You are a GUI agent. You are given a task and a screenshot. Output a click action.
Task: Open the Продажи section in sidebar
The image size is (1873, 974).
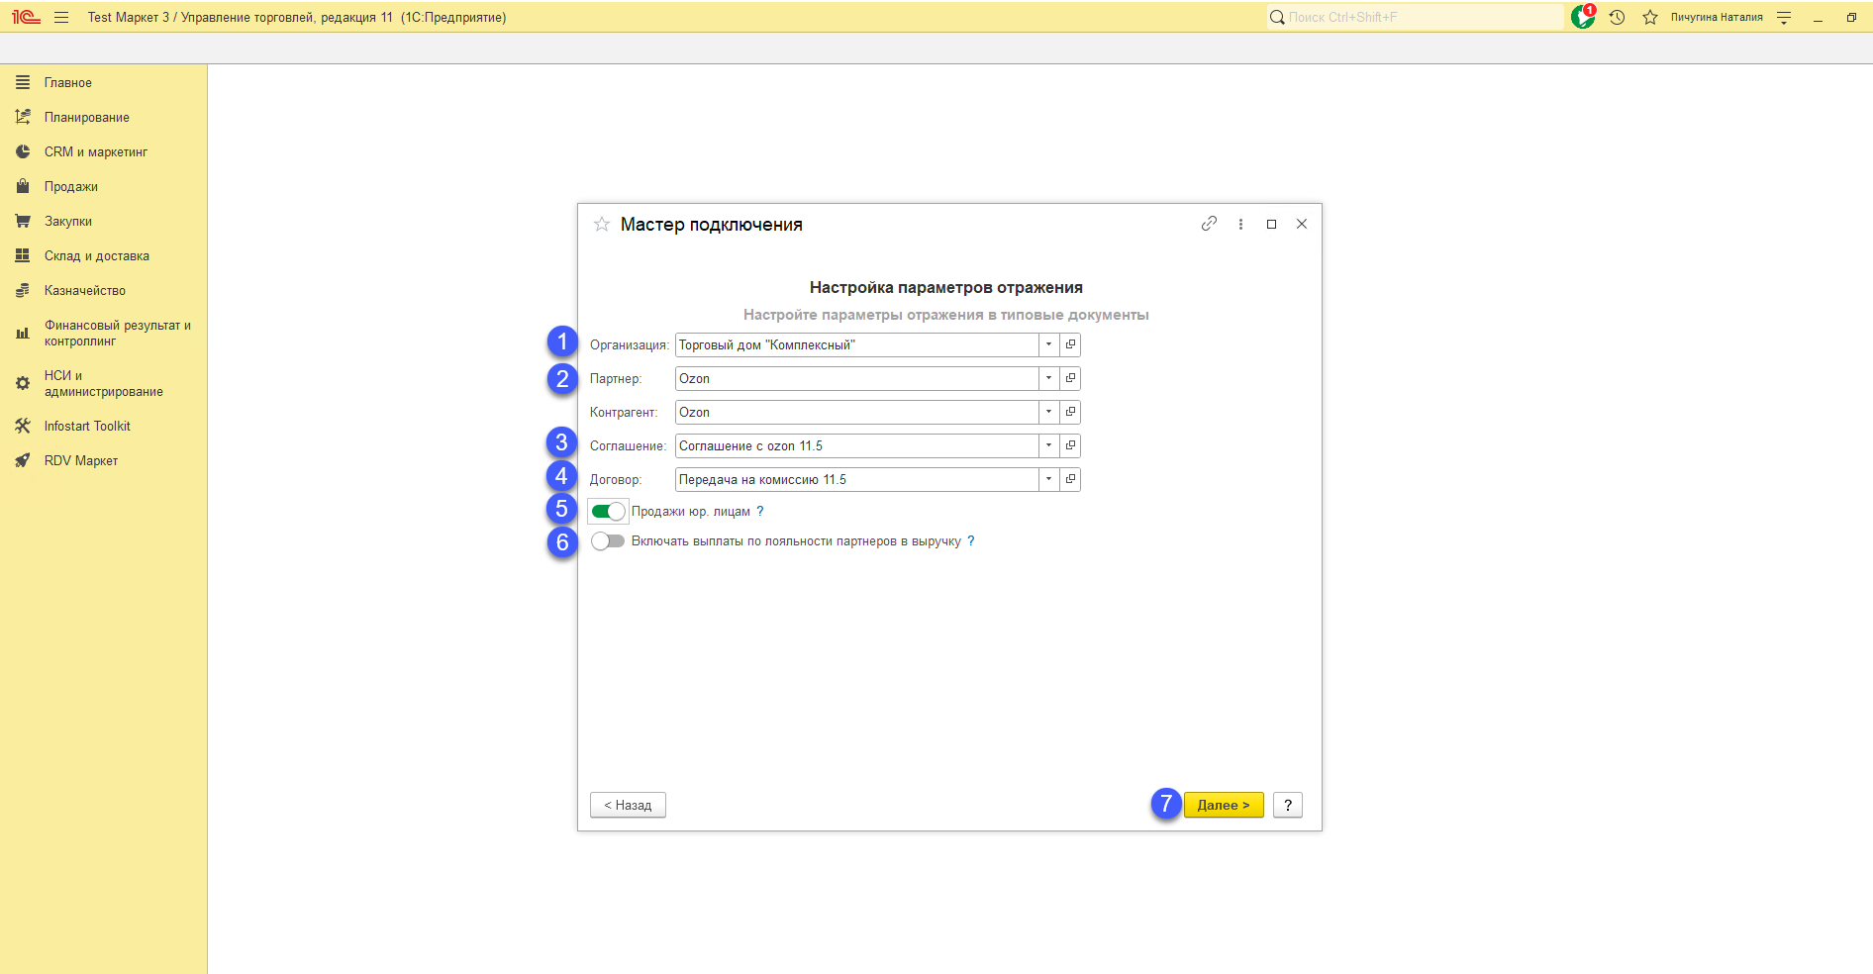71,186
